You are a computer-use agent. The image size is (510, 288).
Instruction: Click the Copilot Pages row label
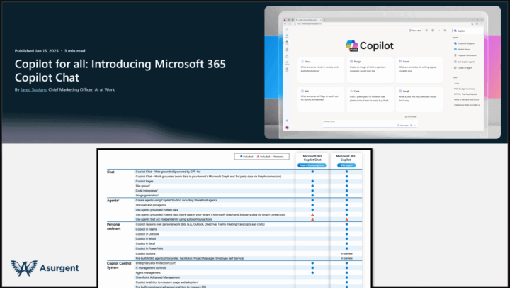tap(144, 181)
